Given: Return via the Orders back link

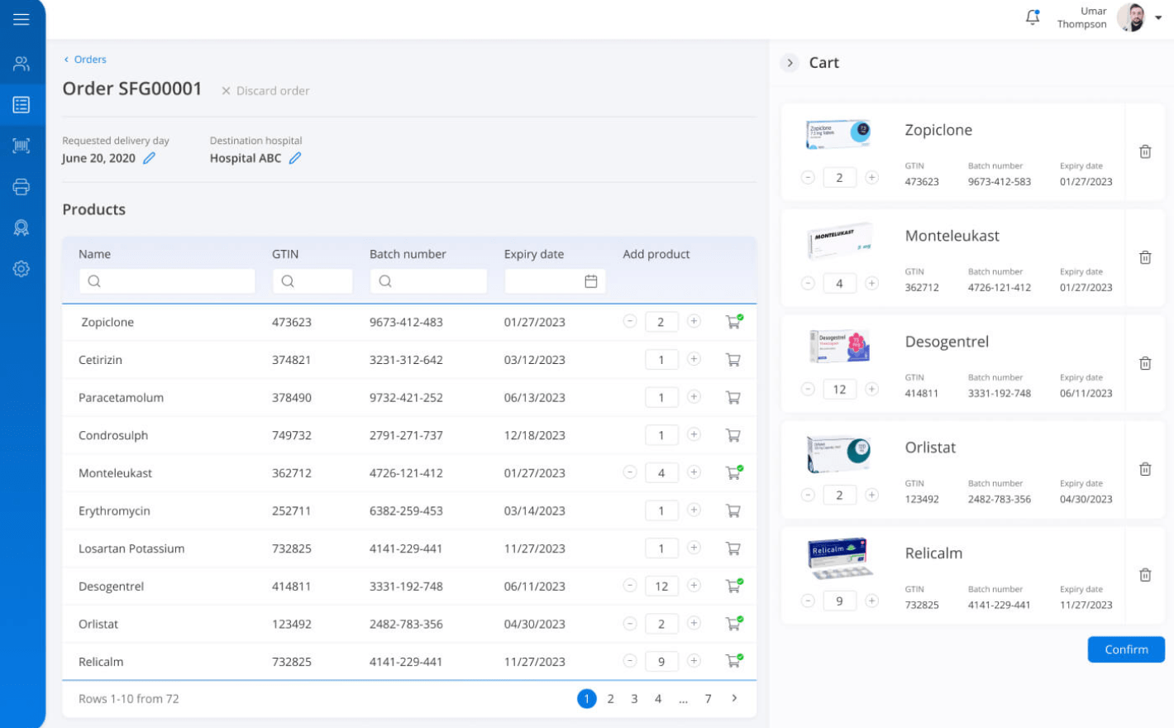Looking at the screenshot, I should click(x=84, y=59).
